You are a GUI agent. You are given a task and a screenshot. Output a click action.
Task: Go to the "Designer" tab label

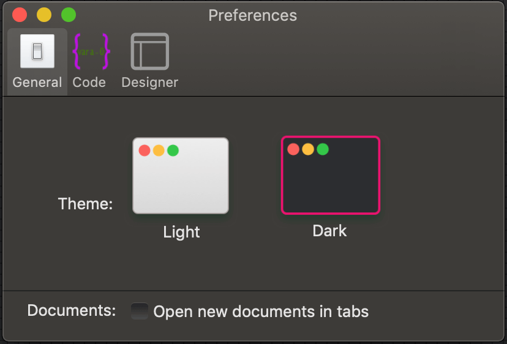coord(149,83)
